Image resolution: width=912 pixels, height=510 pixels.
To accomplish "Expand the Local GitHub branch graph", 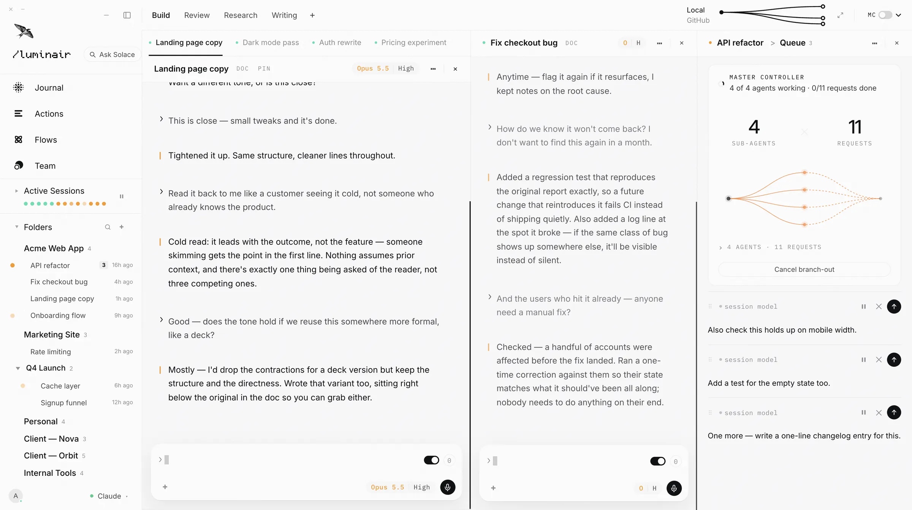I will 840,15.
